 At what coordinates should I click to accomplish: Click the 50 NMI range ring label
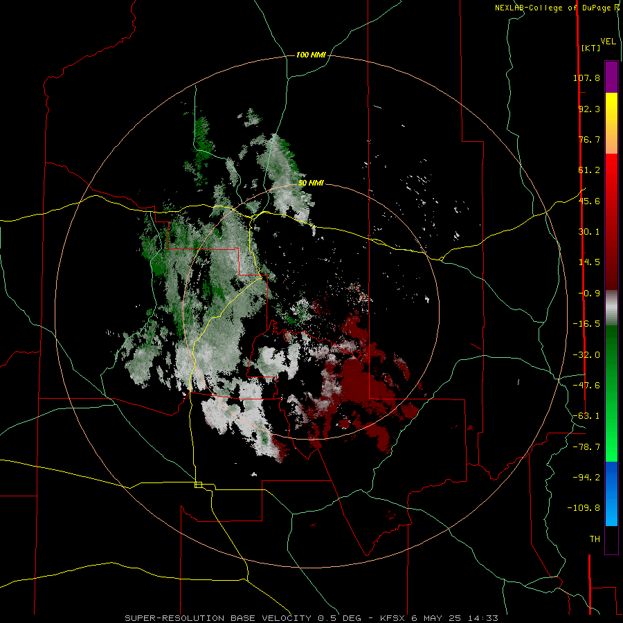[x=311, y=183]
